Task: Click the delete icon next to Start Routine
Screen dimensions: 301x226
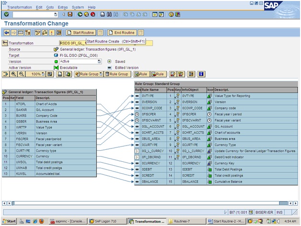Action: coord(100,33)
